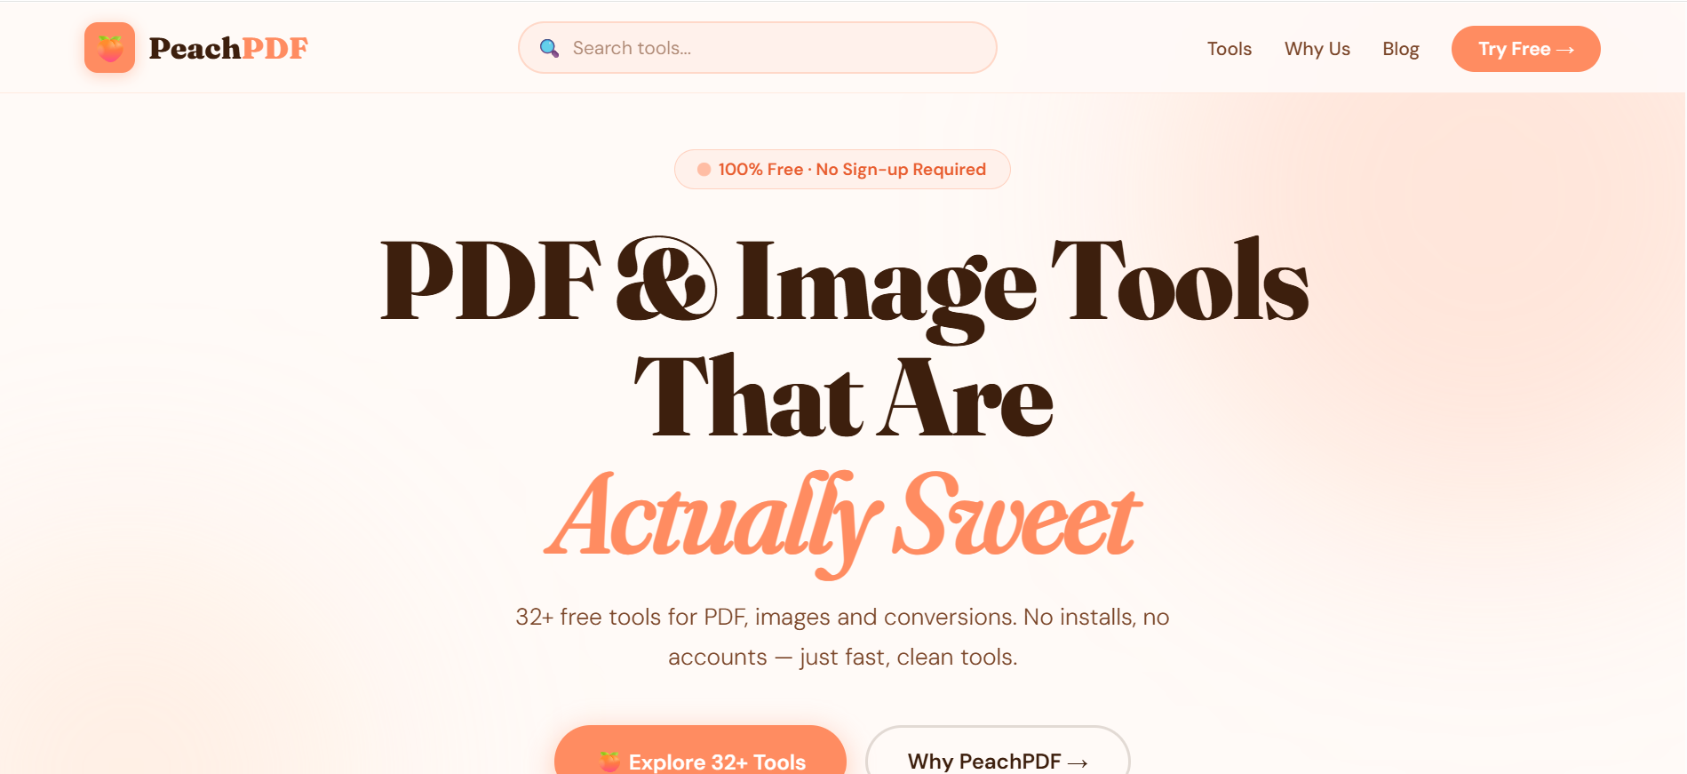Open the Tools nav item
This screenshot has width=1687, height=774.
[x=1229, y=49]
